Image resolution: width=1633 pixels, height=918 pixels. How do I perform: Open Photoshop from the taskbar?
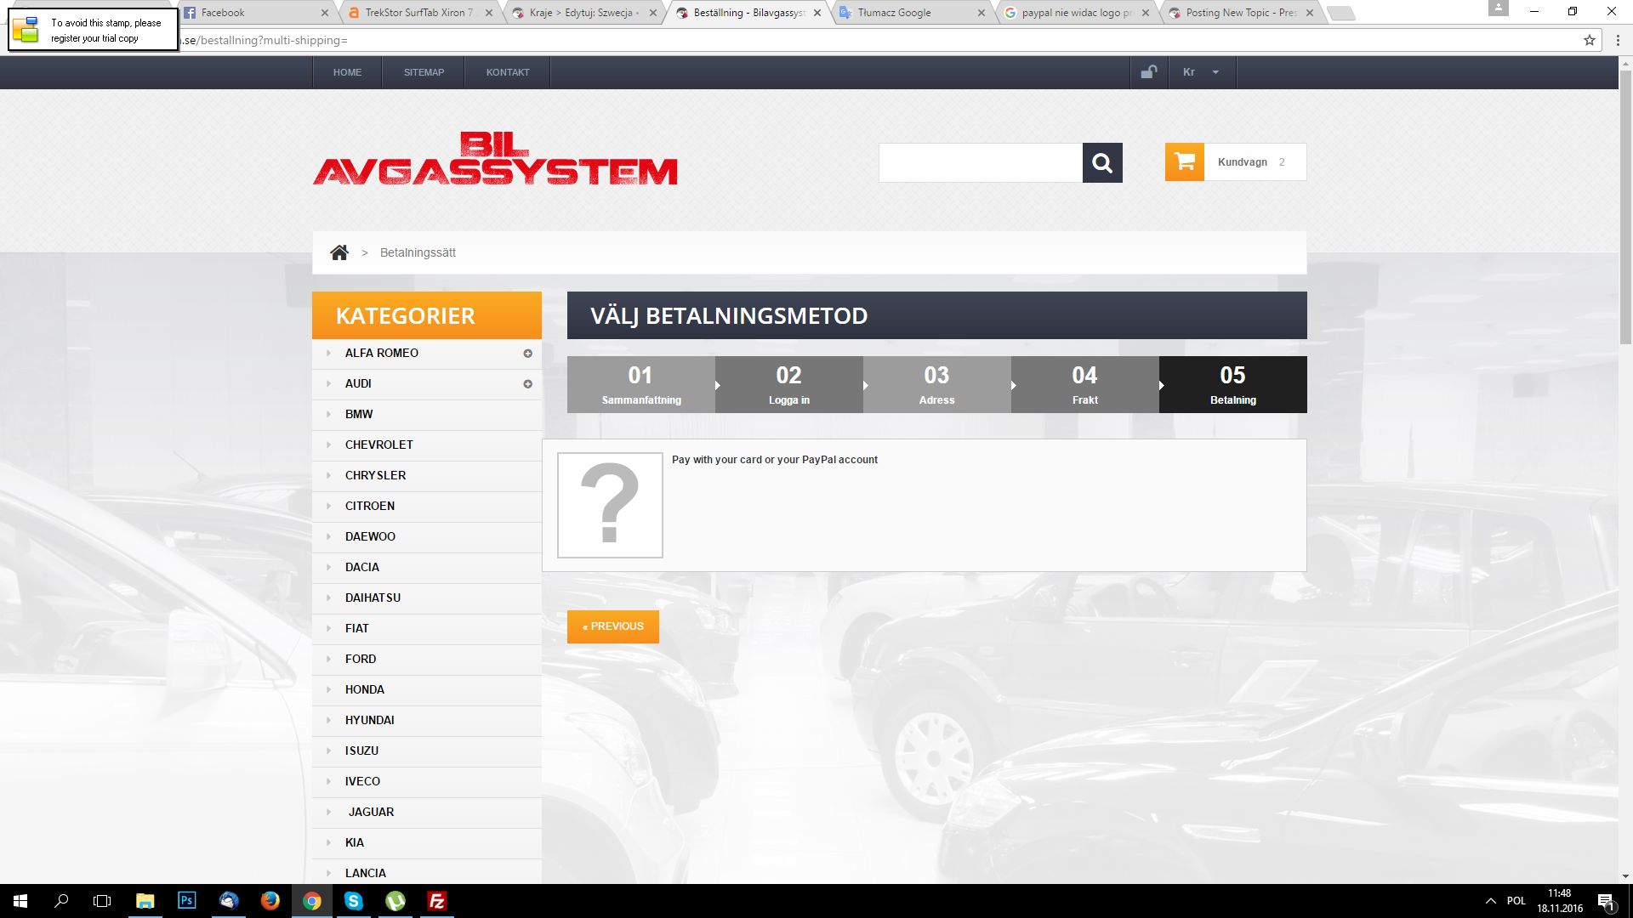[186, 901]
